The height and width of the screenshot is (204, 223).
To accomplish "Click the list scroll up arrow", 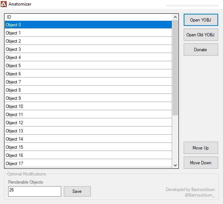I will coord(176,17).
